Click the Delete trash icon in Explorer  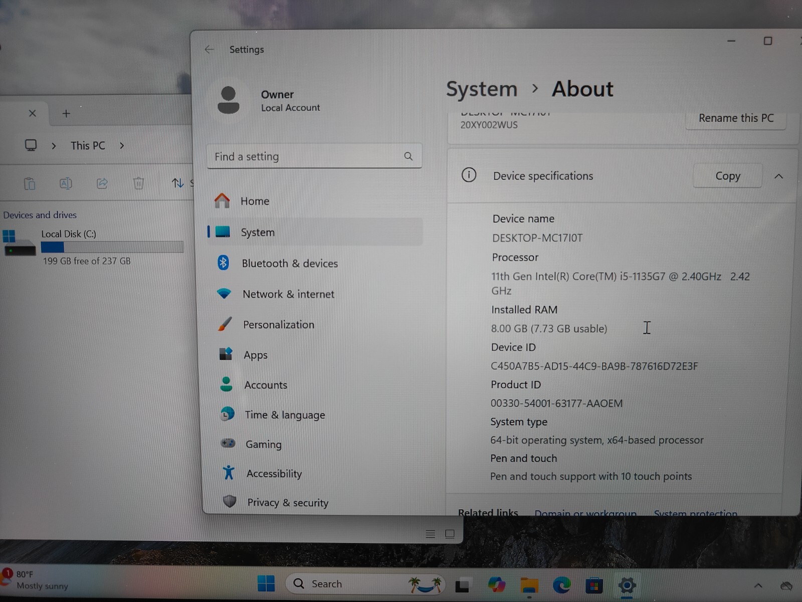(x=139, y=183)
